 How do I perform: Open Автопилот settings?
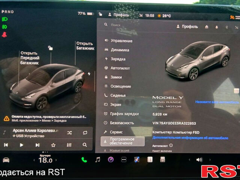click(117, 68)
